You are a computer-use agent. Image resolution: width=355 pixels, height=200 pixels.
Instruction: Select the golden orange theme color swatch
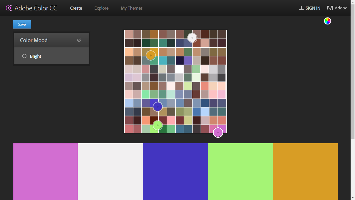305,172
